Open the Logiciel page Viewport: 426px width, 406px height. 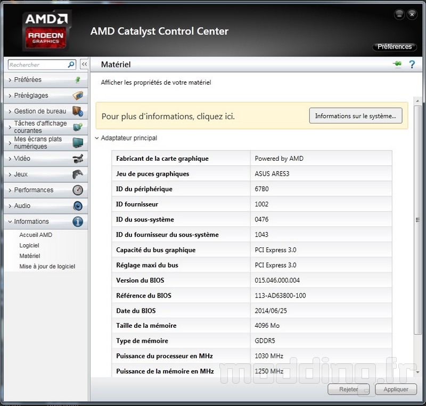pos(29,245)
